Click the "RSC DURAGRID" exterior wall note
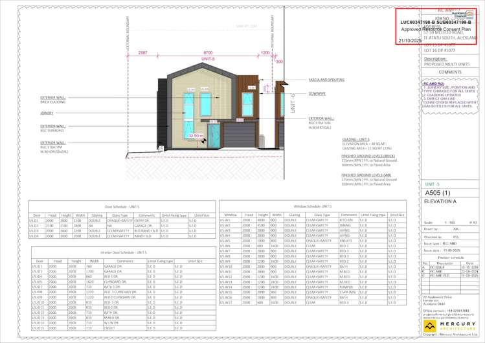The height and width of the screenshot is (343, 485). 52,131
